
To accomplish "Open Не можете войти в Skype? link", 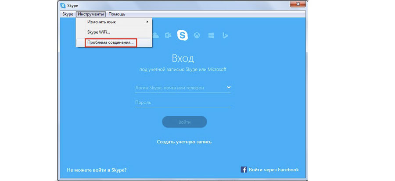I will 97,170.
